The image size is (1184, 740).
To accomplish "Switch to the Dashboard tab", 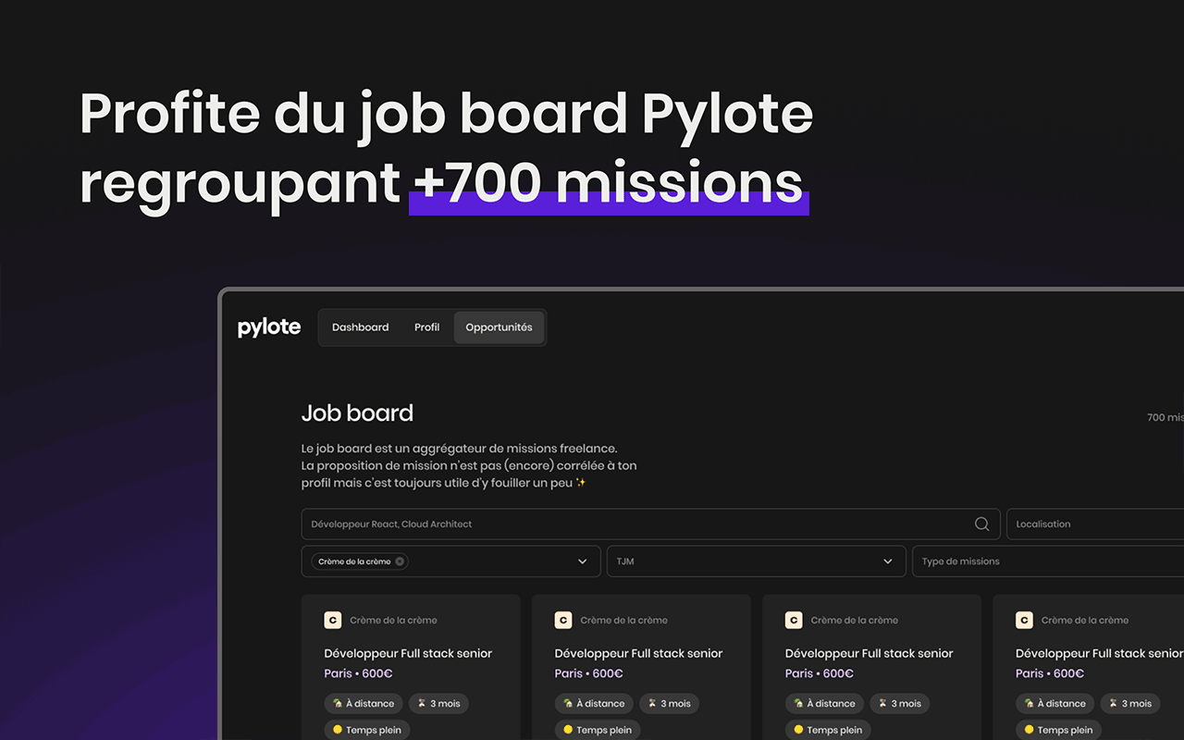I will click(361, 327).
